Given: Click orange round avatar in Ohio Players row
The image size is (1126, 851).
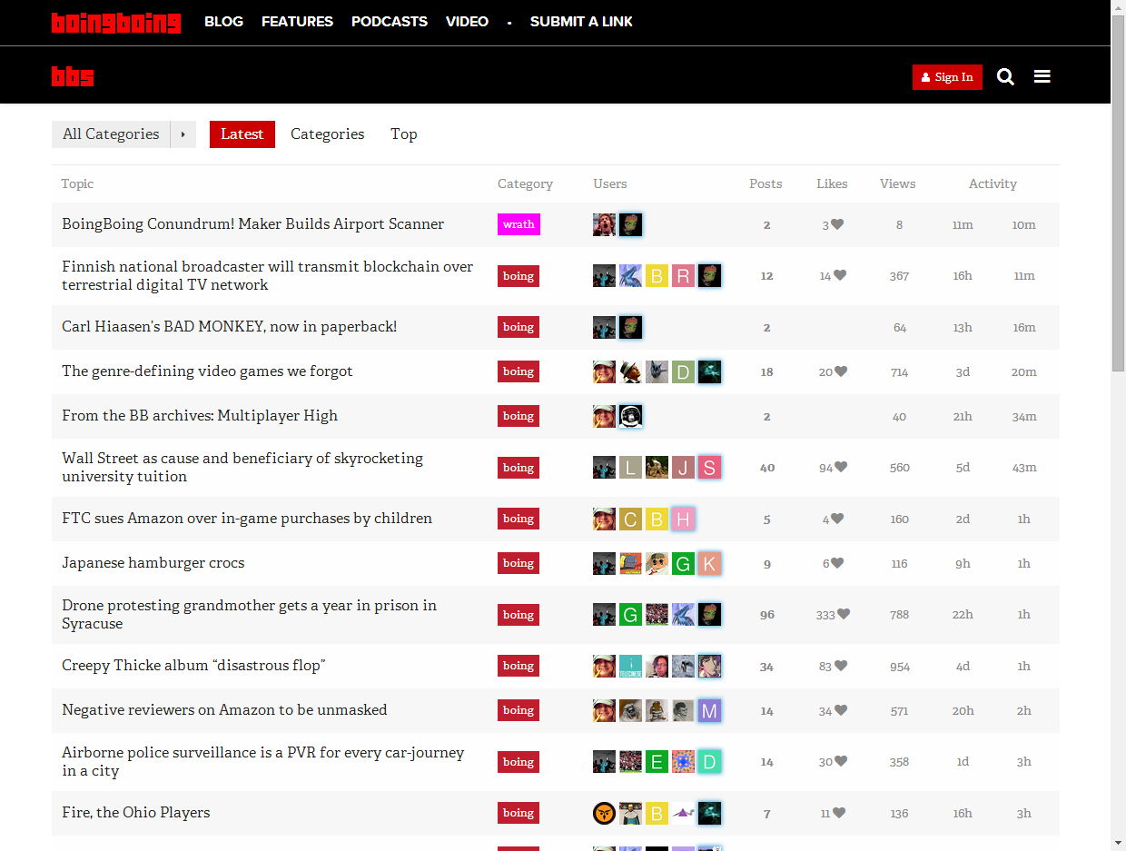Looking at the screenshot, I should (604, 813).
